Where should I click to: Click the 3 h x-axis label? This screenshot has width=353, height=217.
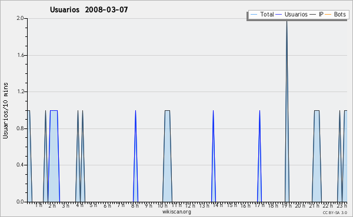click(66, 205)
